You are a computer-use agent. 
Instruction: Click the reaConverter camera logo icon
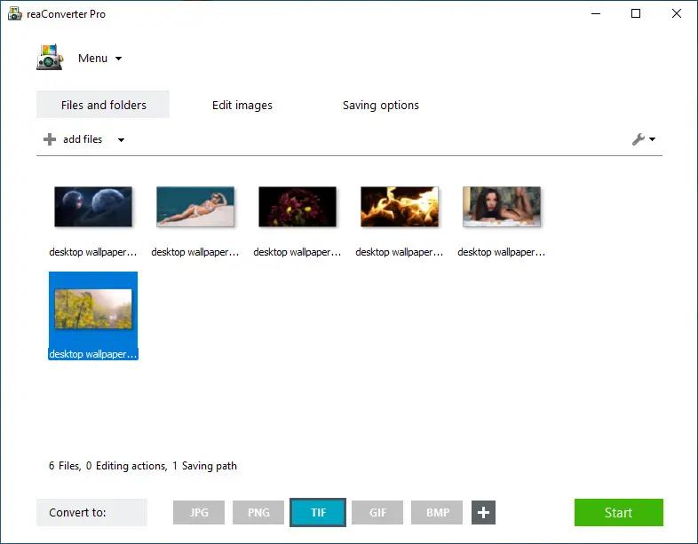(50, 58)
